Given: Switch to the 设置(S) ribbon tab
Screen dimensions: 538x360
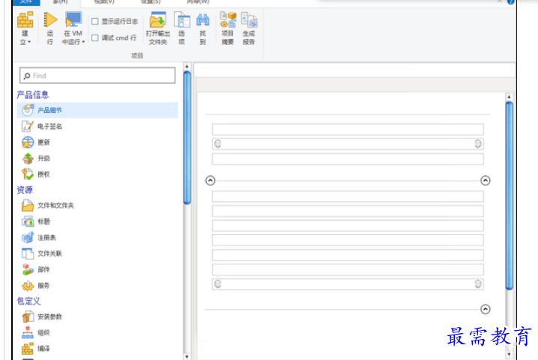Looking at the screenshot, I should [151, 2].
